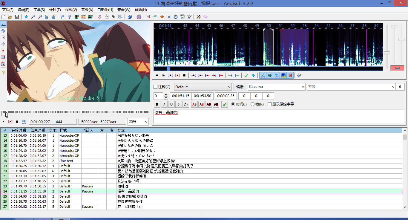The width and height of the screenshot is (408, 220).
Task: Select the Rotate on Z axis tool
Action: point(3,37)
